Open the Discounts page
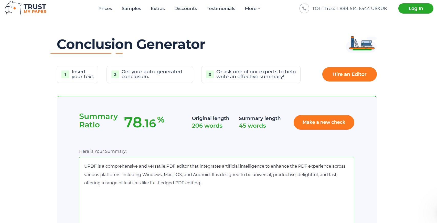The image size is (437, 223). [186, 8]
